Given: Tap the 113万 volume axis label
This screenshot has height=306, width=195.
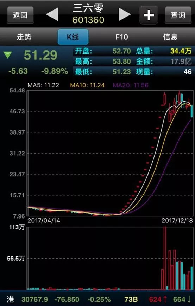Looking at the screenshot, I should pos(17,227).
